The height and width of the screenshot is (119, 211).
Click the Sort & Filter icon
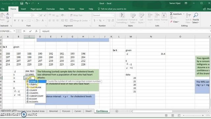[x=188, y=16]
